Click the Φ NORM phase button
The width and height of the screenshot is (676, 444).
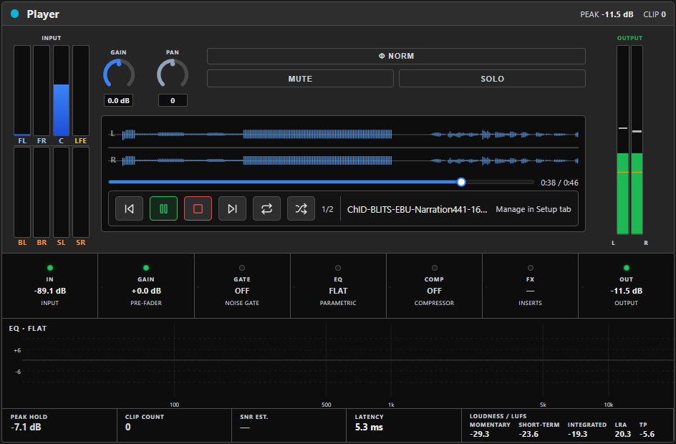click(x=396, y=56)
